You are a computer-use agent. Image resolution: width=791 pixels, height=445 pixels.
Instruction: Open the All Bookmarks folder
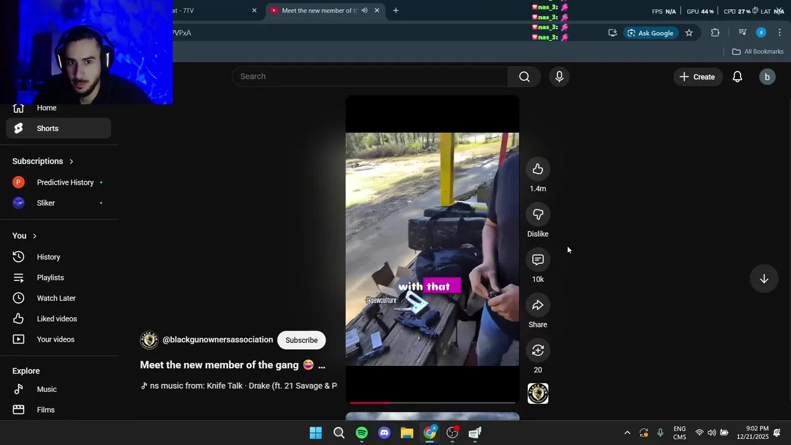[758, 51]
